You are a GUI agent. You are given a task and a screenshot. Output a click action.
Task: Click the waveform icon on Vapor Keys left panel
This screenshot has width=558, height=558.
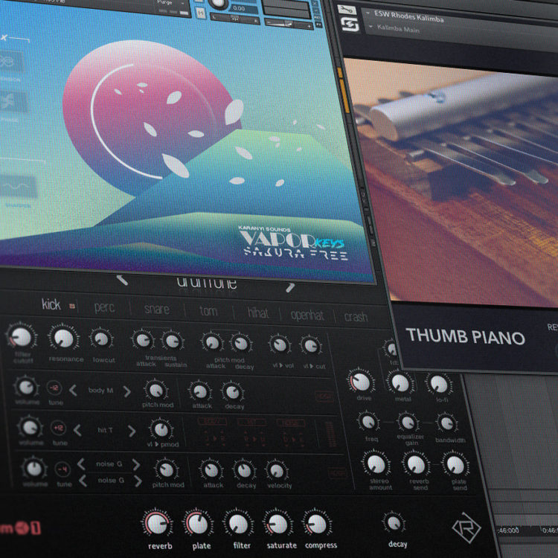[x=18, y=186]
